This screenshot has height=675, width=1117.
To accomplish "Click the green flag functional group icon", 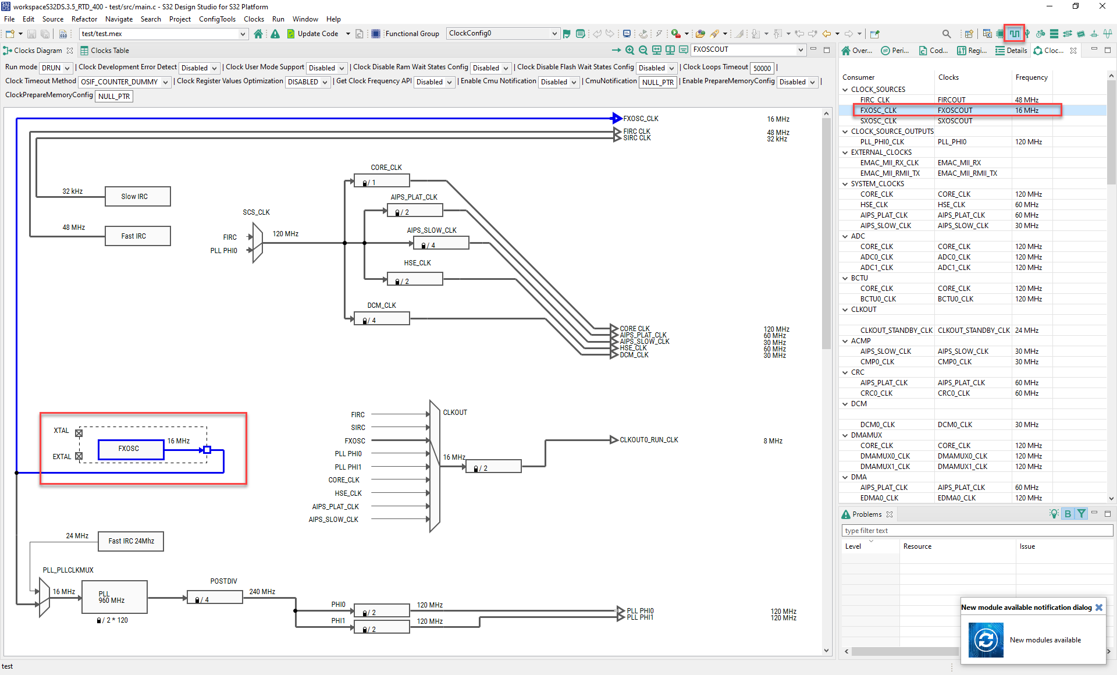I will [567, 34].
